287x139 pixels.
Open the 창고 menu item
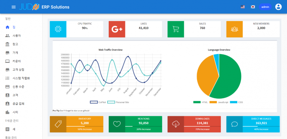(x=21, y=44)
